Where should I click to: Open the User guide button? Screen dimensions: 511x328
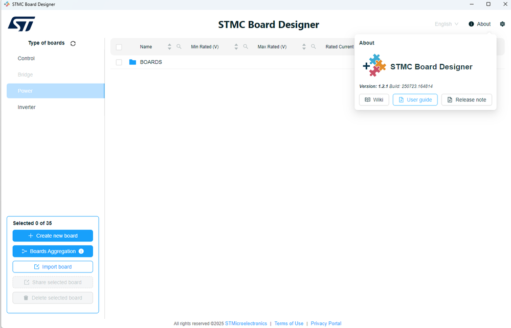click(x=415, y=100)
